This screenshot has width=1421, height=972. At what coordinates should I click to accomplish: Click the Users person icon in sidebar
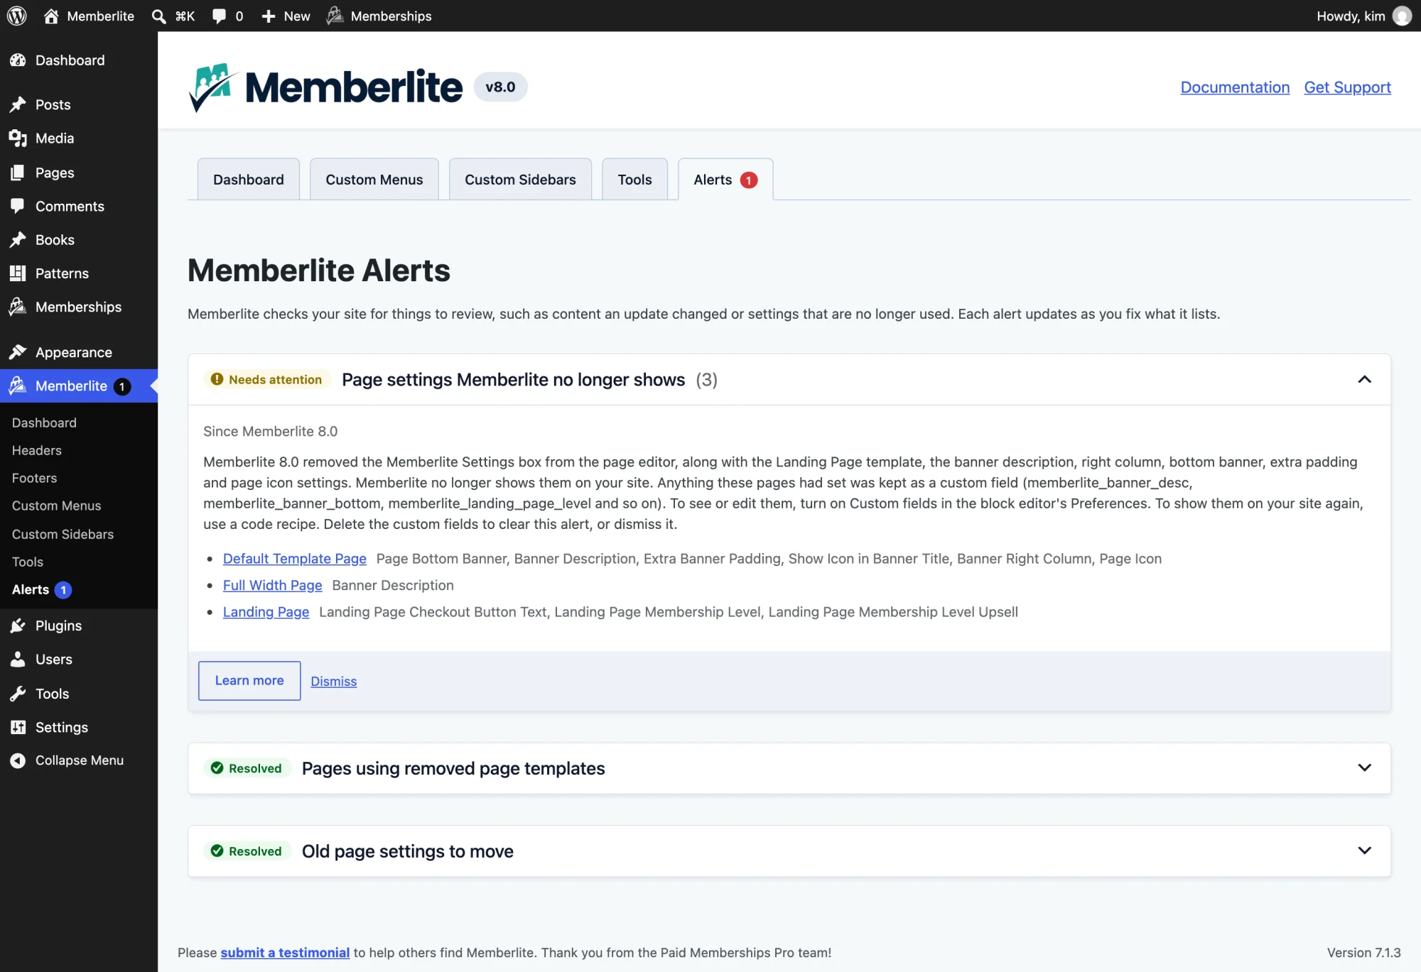point(18,659)
